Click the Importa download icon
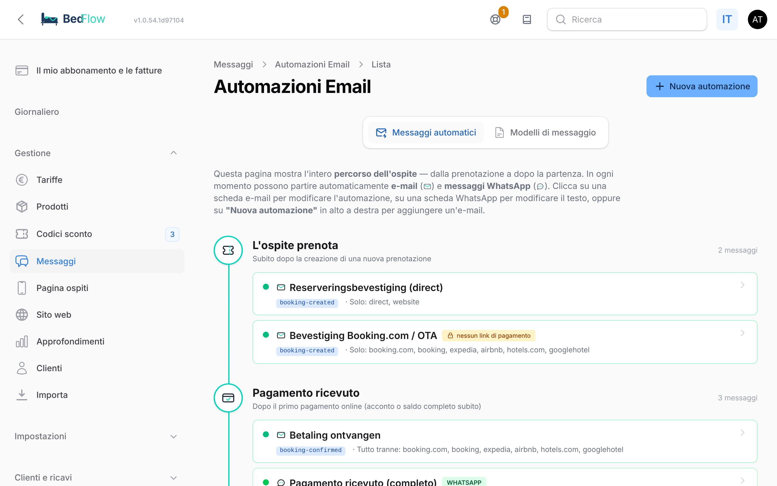The width and height of the screenshot is (777, 486). point(22,395)
